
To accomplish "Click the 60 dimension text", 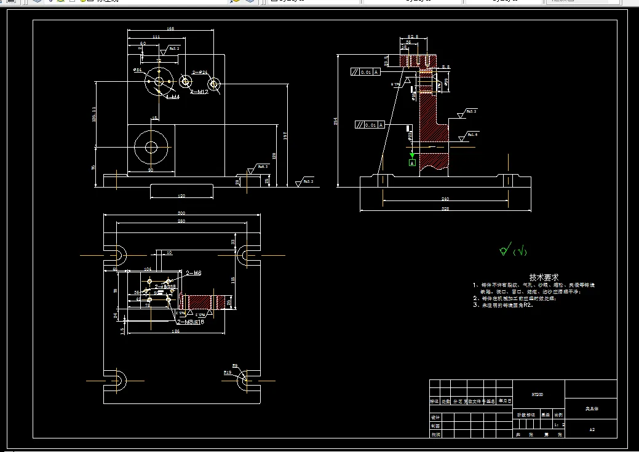I will (143, 43).
